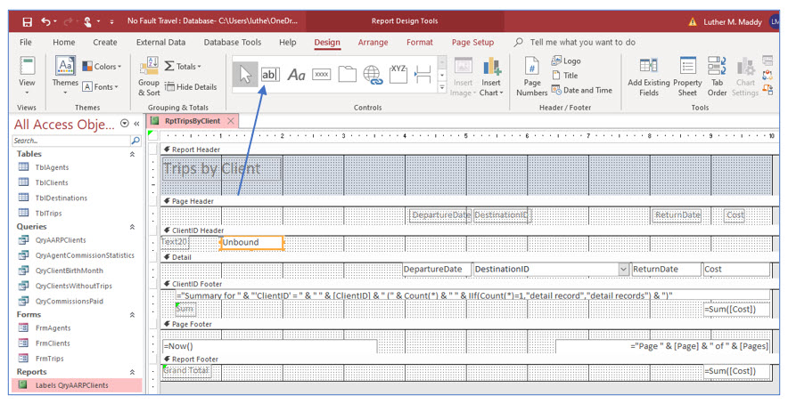Click the Save icon in title bar
Viewport: 788px width, 404px height.
27,21
